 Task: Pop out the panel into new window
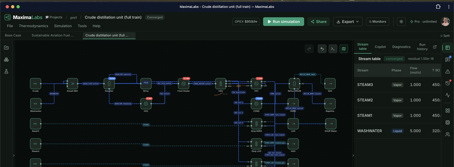(435, 47)
